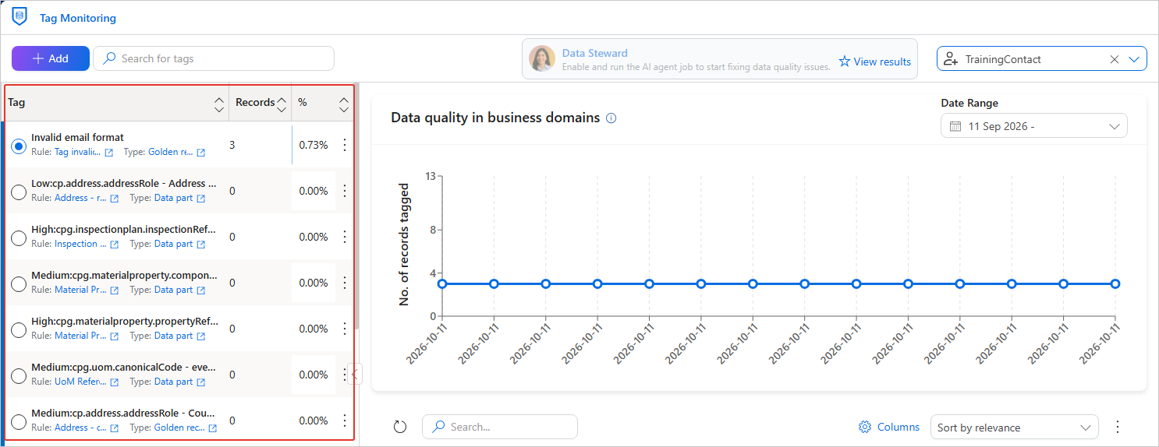Select radio button for Low:cp.address.addressRole - Address
Viewport: 1159px width, 447px height.
19,192
